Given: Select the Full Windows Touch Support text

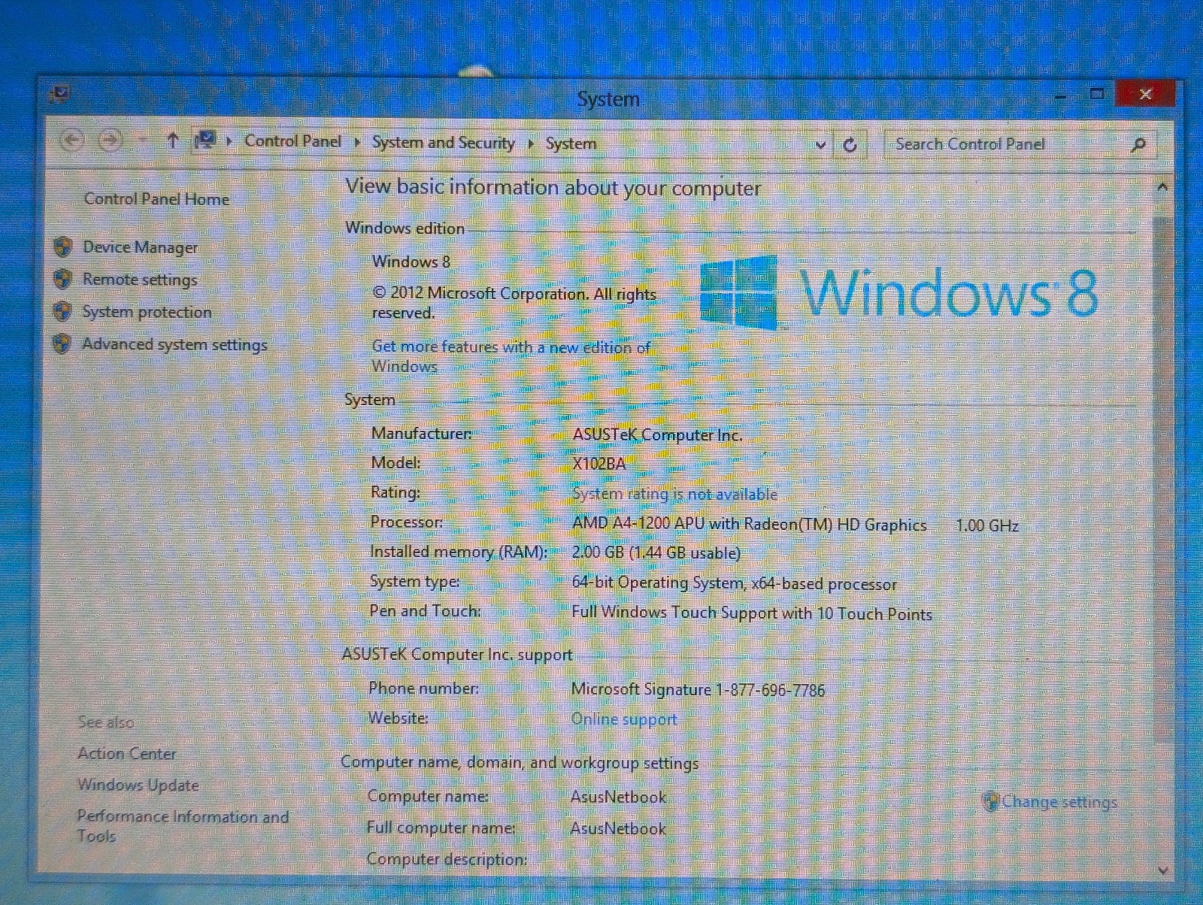Looking at the screenshot, I should 751,613.
